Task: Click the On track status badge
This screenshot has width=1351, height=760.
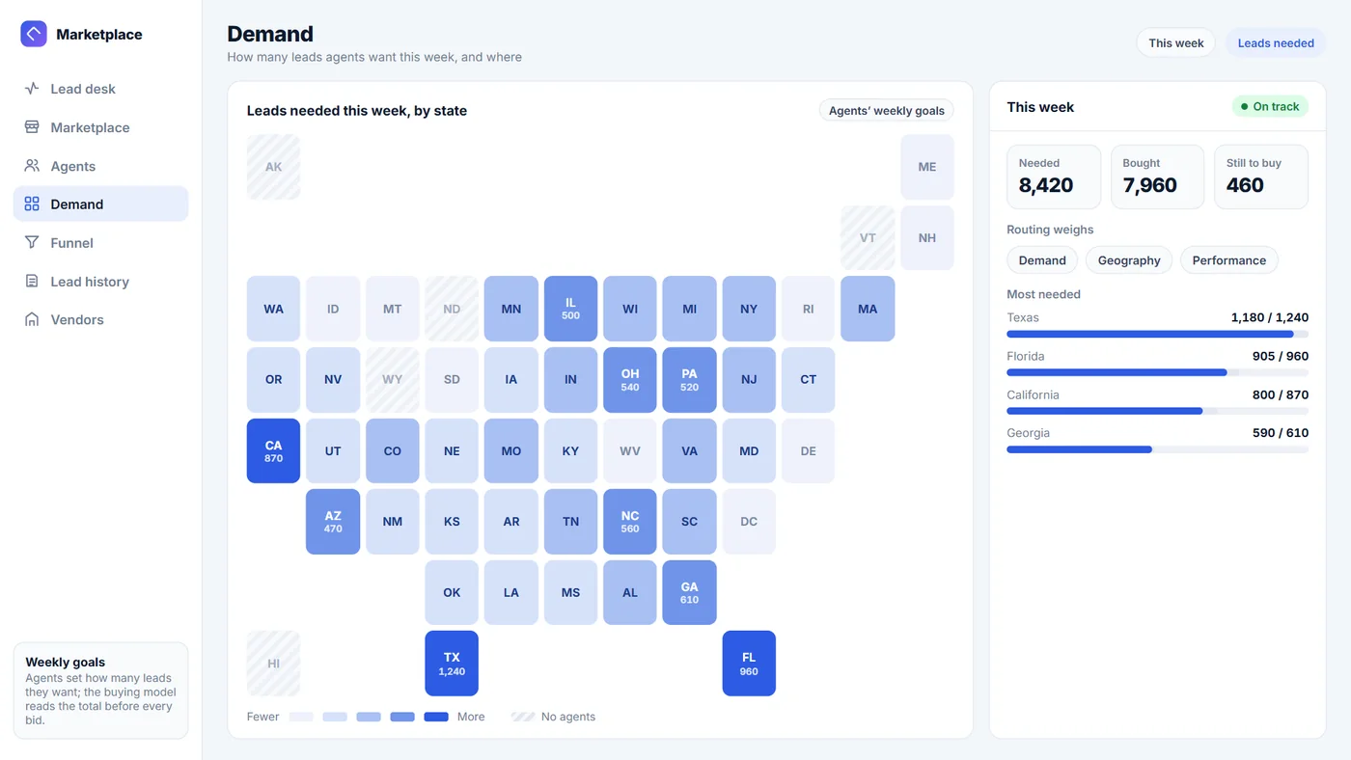Action: click(x=1270, y=106)
